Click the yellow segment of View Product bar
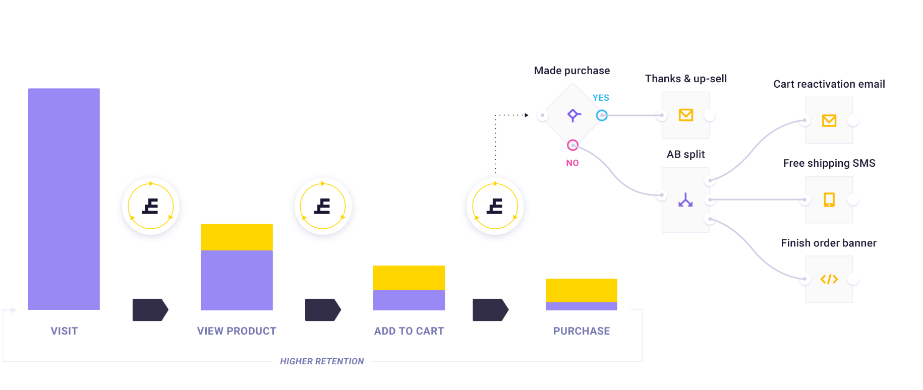The width and height of the screenshot is (923, 390). (237, 237)
